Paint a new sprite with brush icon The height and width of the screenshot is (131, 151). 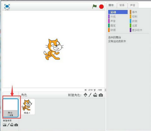(x=90, y=95)
